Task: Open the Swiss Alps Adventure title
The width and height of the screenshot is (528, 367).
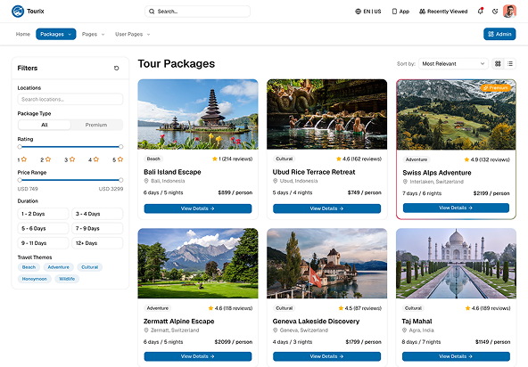Action: coord(437,173)
